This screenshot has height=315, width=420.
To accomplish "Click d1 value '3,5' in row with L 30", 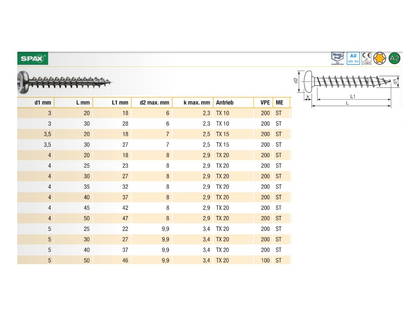I will tap(48, 145).
